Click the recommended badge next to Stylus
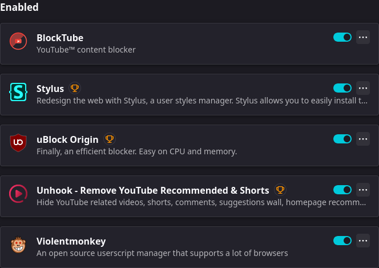This screenshot has height=268, width=379. 75,88
